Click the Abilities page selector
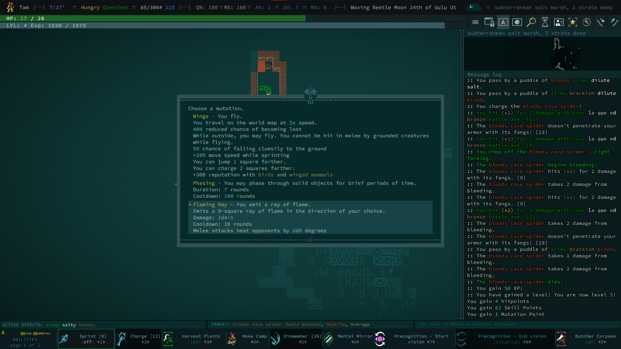The width and height of the screenshot is (621, 349). 25,342
